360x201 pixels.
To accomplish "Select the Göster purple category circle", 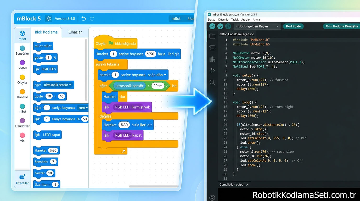I will [x=22, y=63].
